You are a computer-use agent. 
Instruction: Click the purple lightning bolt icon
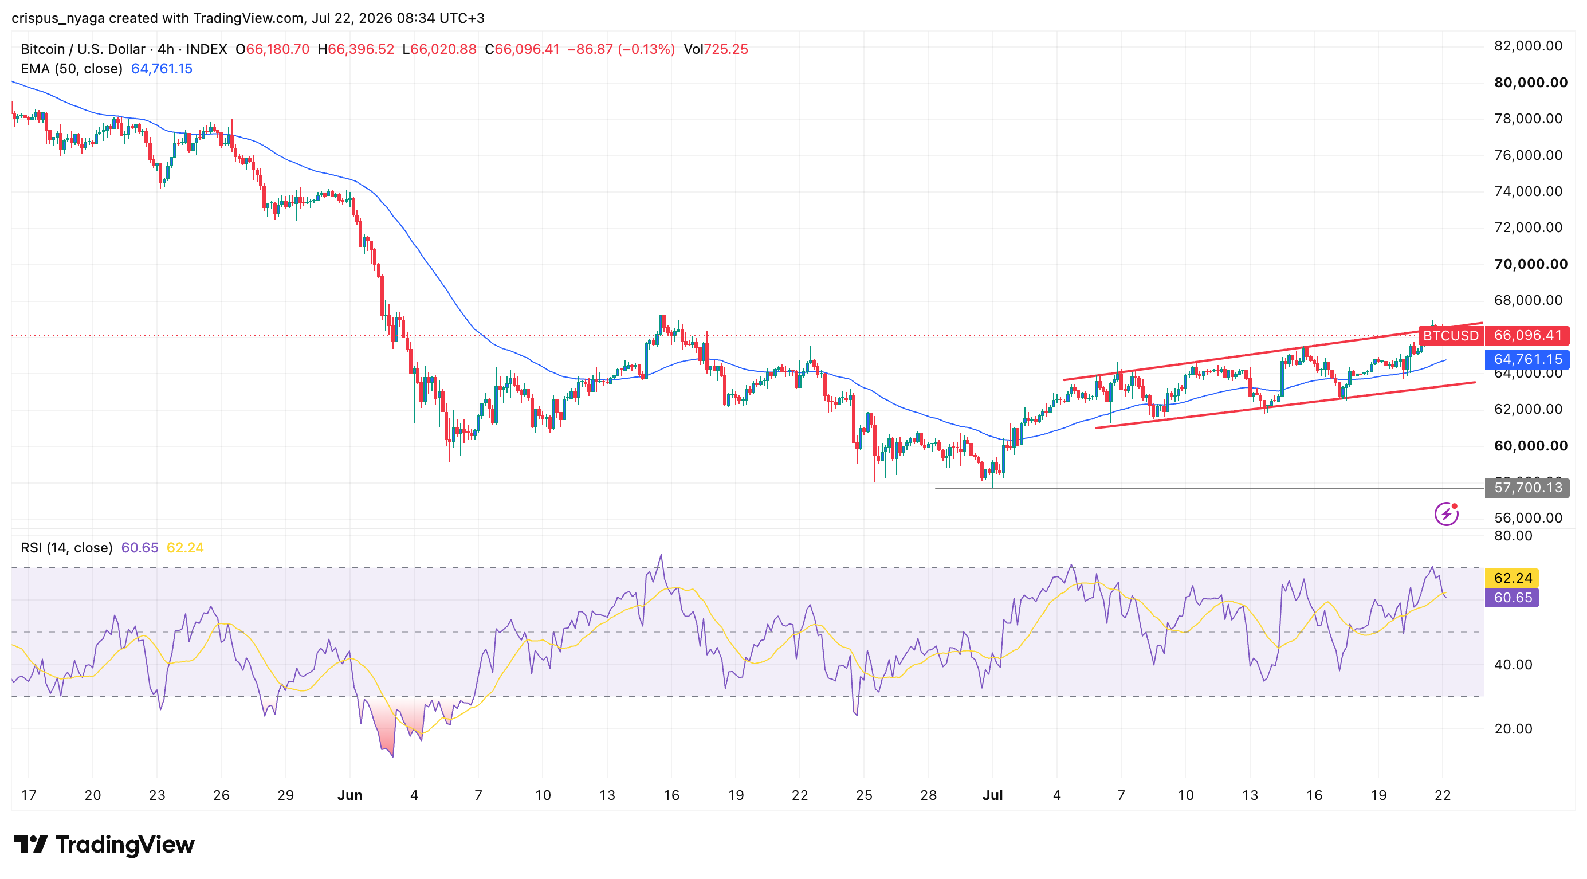click(x=1445, y=514)
